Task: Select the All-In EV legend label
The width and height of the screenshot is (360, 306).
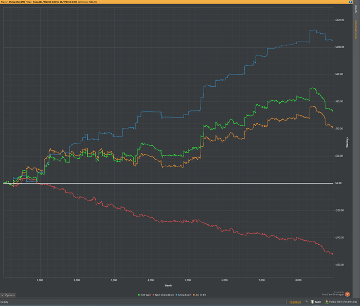Action: [x=201, y=295]
